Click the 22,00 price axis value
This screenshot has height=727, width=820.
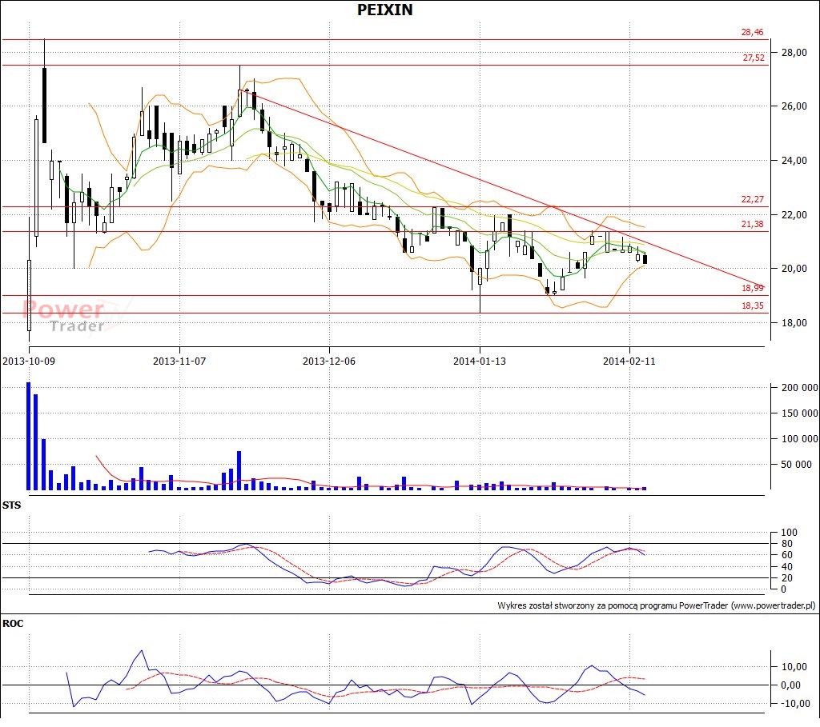[794, 215]
